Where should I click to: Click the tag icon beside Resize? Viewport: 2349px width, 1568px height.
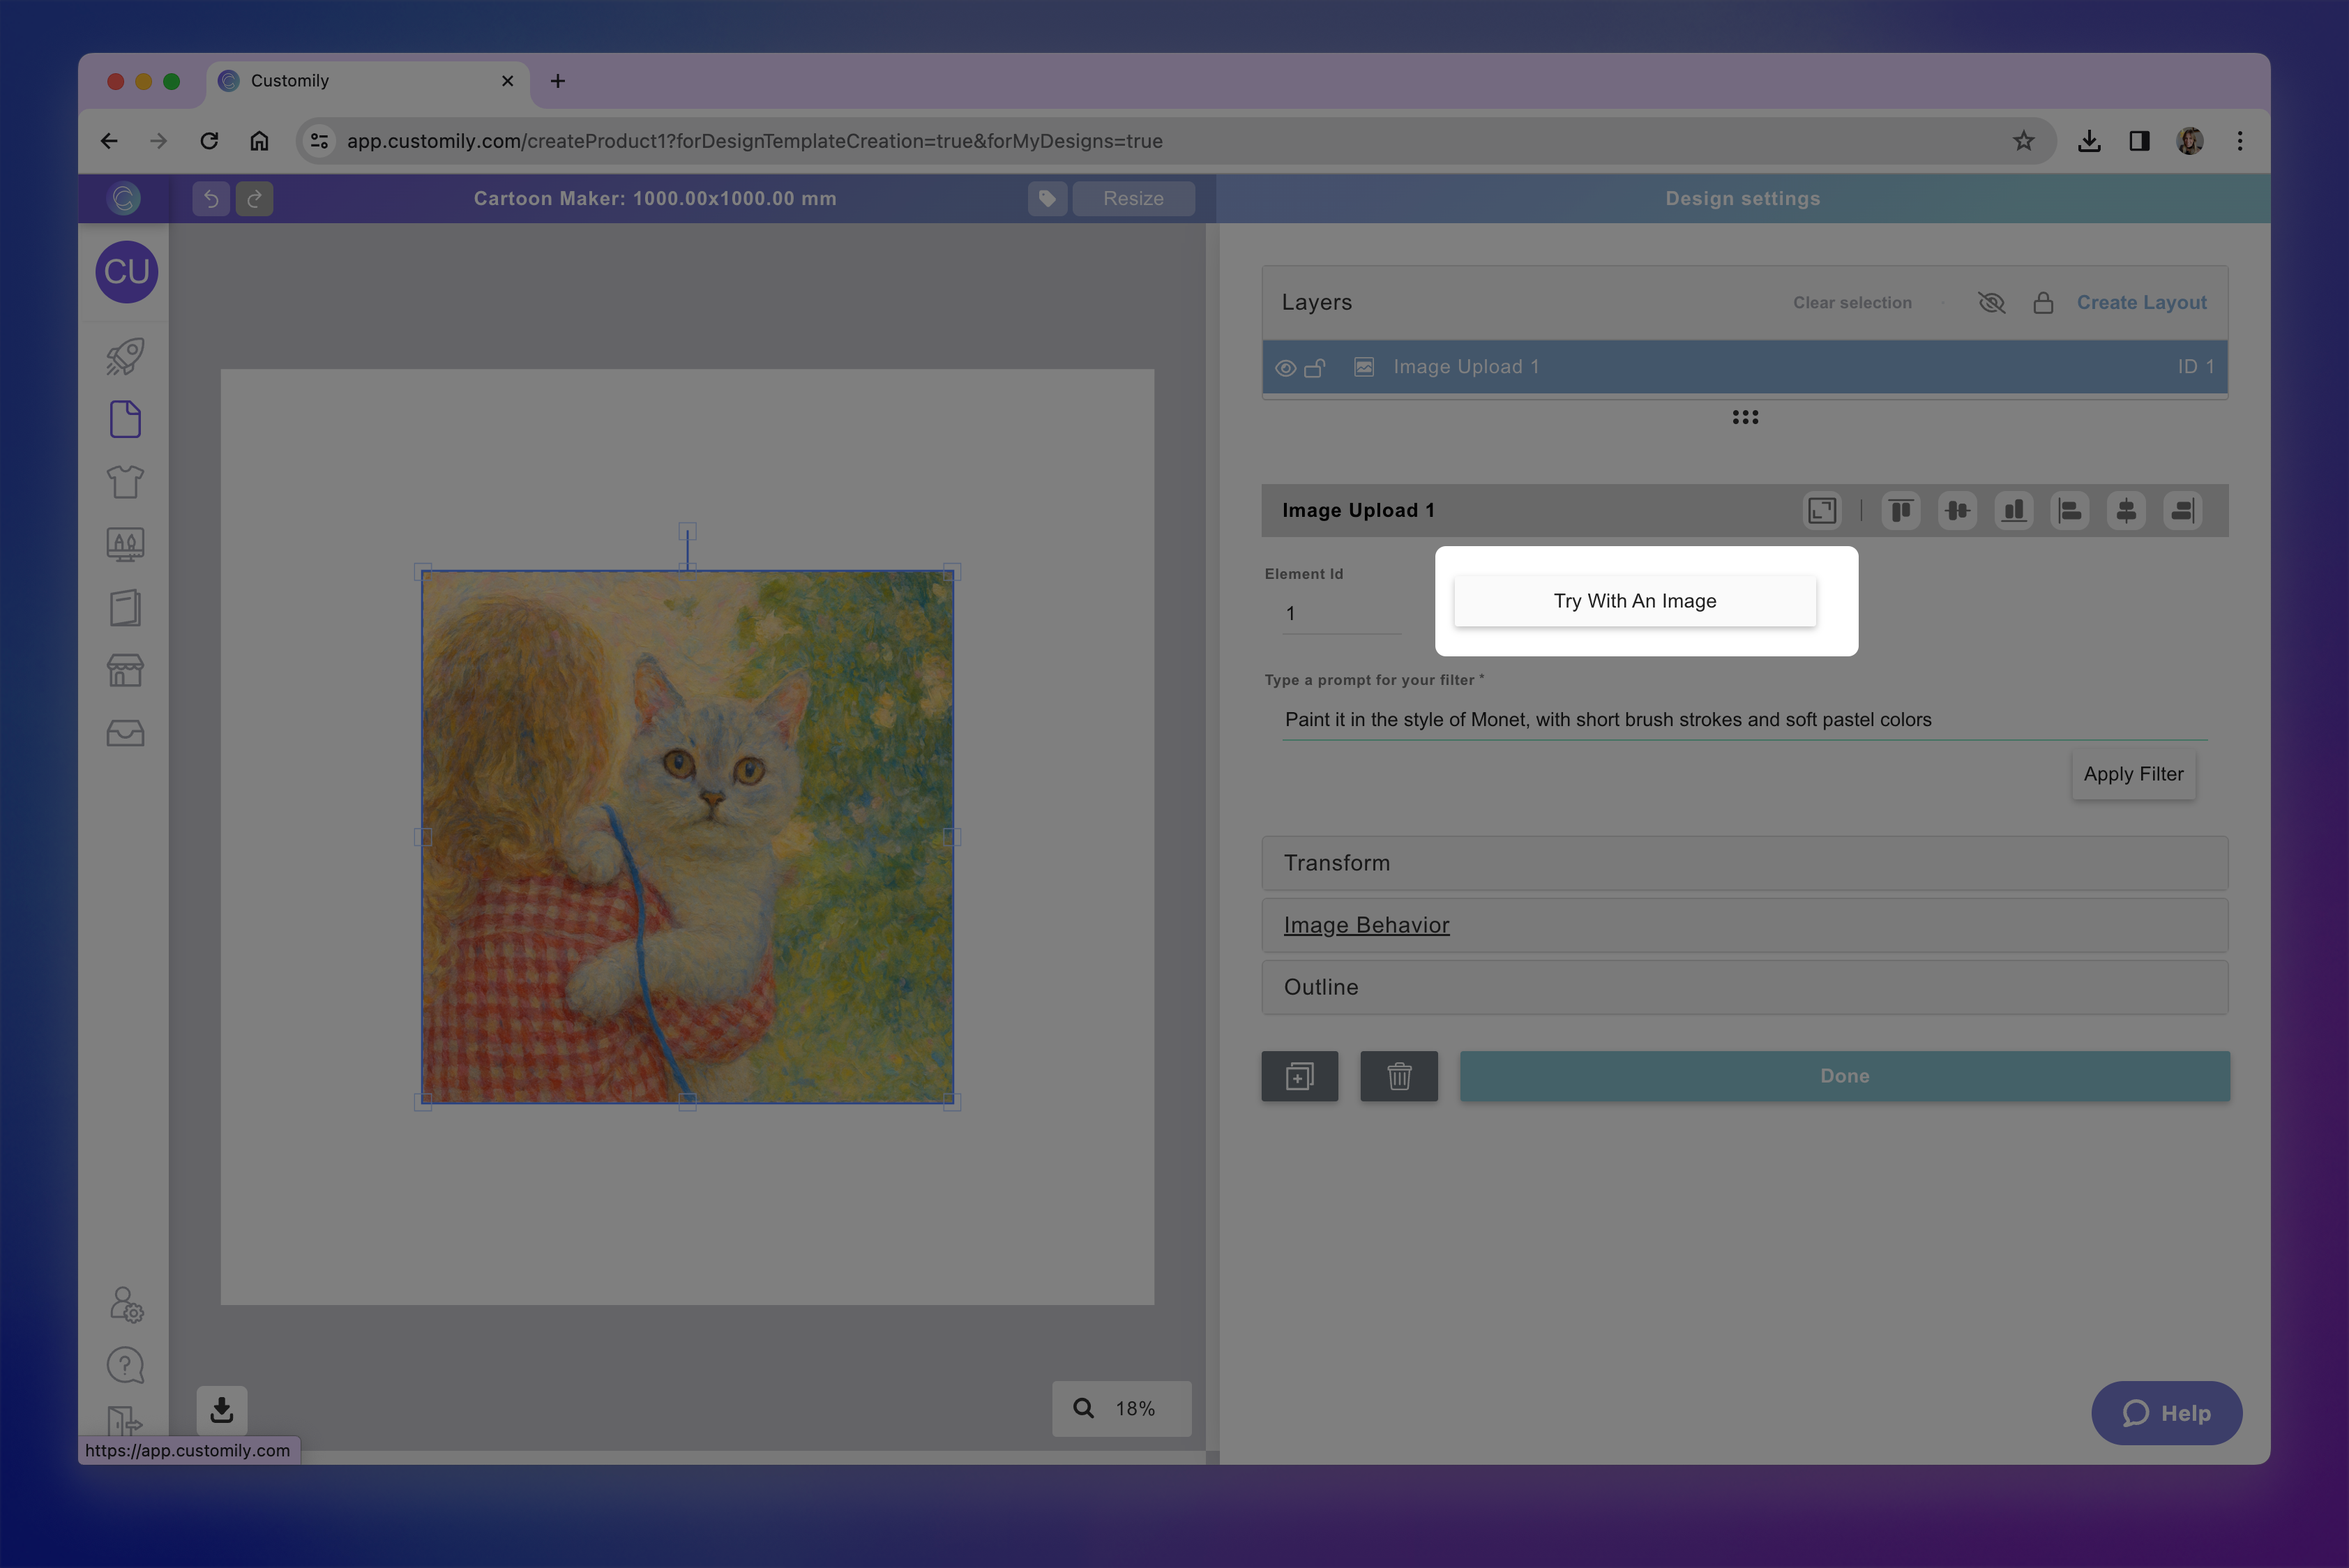[x=1047, y=198]
